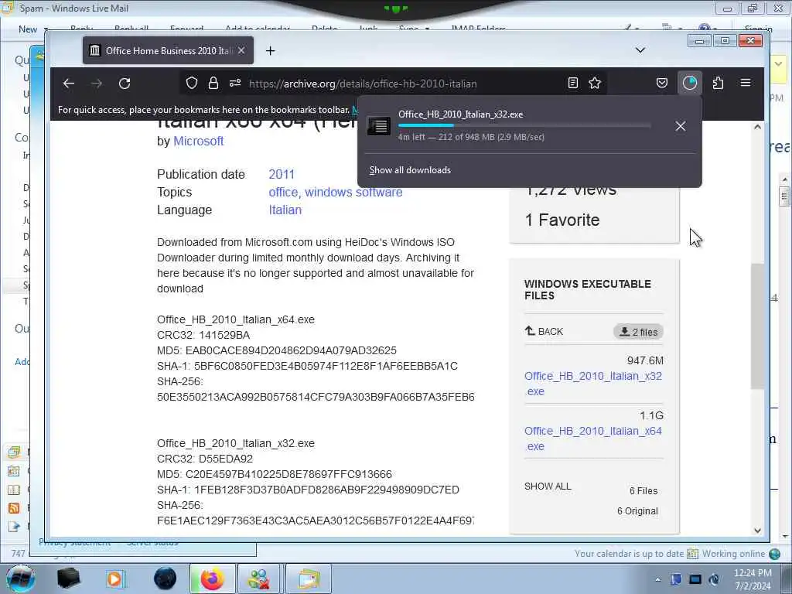The width and height of the screenshot is (792, 594).
Task: Open volume icon in system tray
Action: [x=714, y=579]
